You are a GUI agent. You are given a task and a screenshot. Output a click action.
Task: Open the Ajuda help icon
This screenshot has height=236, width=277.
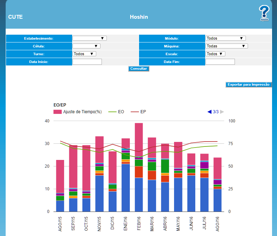[x=264, y=13]
